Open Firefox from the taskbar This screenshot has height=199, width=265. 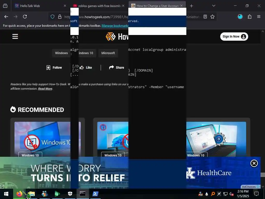coord(19,194)
